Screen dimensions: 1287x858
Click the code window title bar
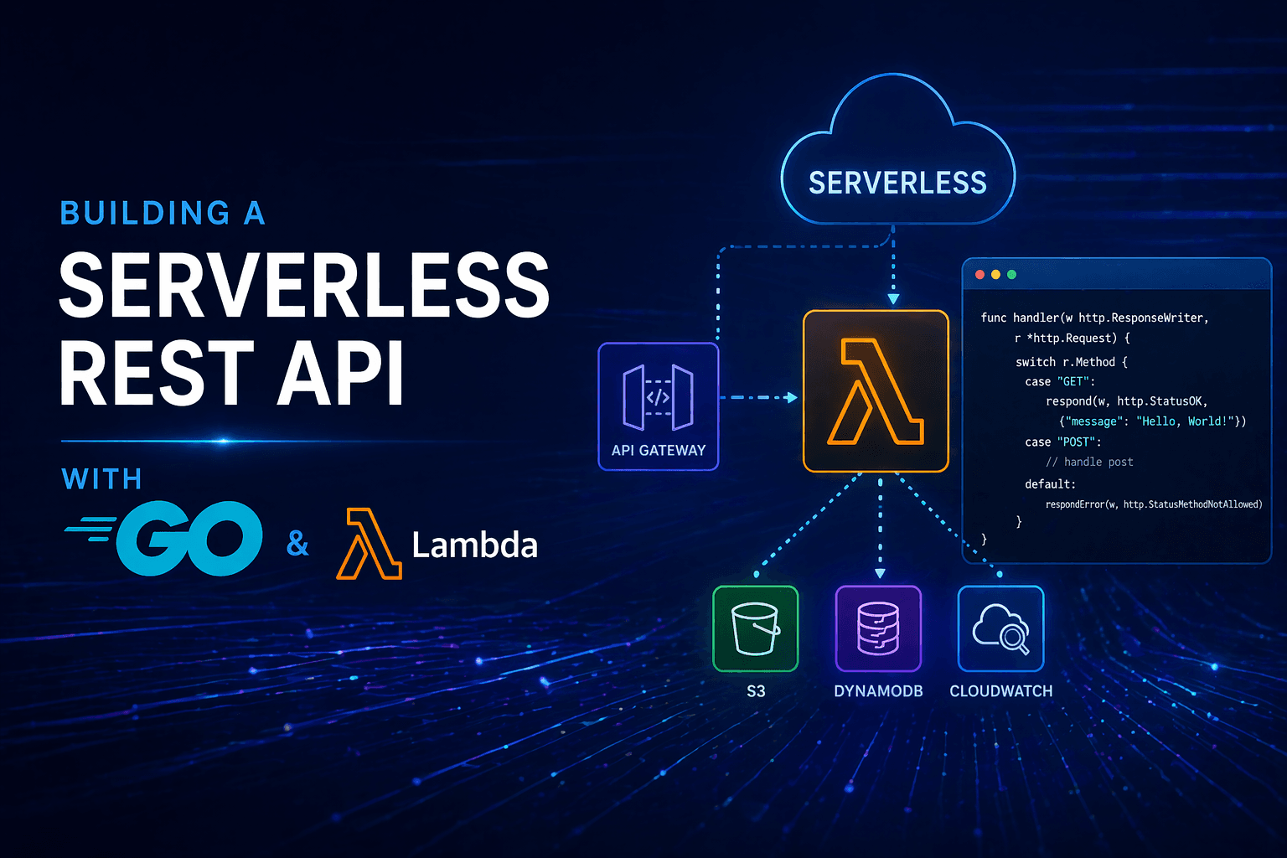coord(1117,275)
